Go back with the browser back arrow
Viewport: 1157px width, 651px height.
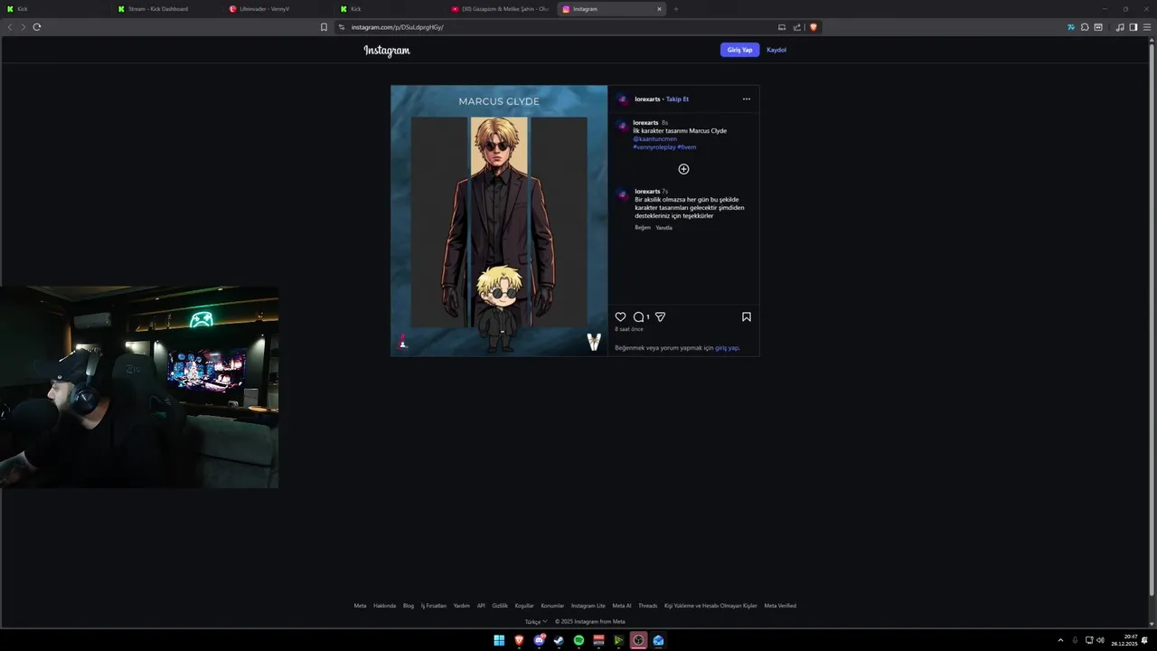(10, 27)
